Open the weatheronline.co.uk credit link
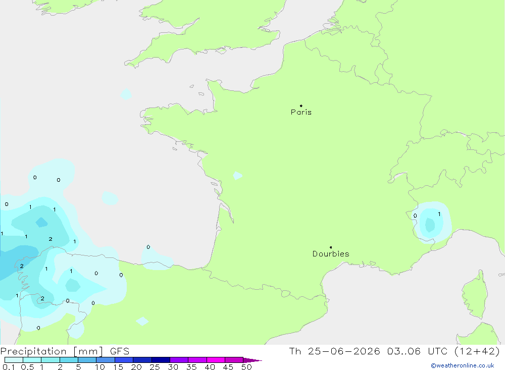505x370 pixels. [463, 365]
